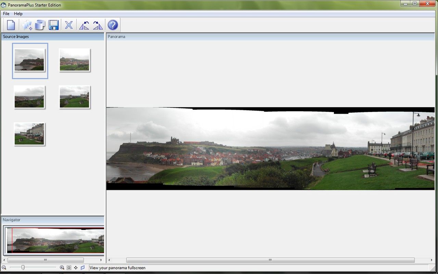This screenshot has height=274, width=438.
Task: Select the third source thumbnail, middle left
Action: tap(29, 97)
